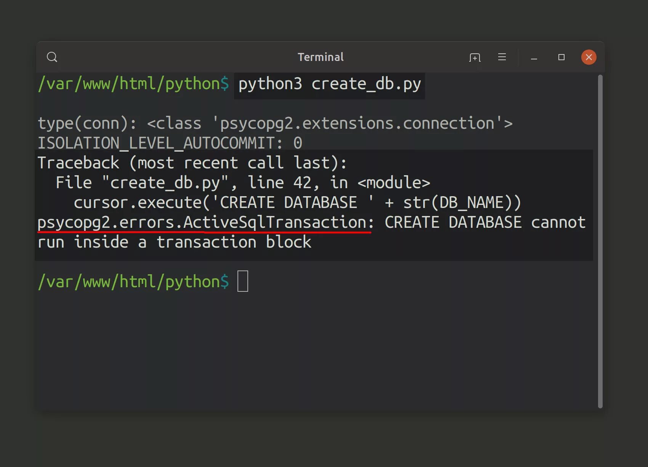
Task: Minimize the Terminal window
Action: [x=534, y=58]
